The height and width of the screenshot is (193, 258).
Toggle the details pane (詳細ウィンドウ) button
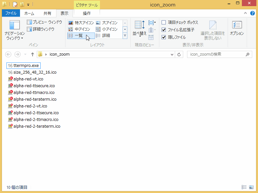[x=41, y=29]
